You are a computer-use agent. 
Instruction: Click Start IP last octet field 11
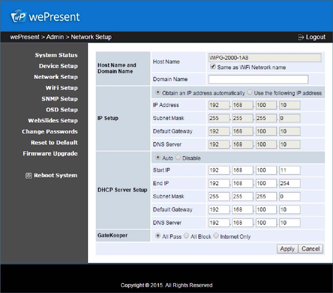point(290,170)
